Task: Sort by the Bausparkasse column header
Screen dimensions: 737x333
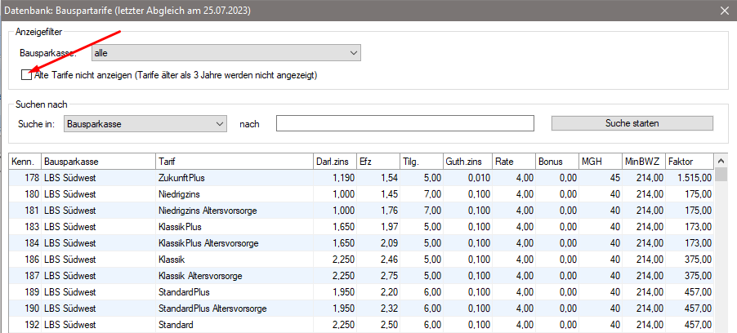Action: tap(99, 161)
